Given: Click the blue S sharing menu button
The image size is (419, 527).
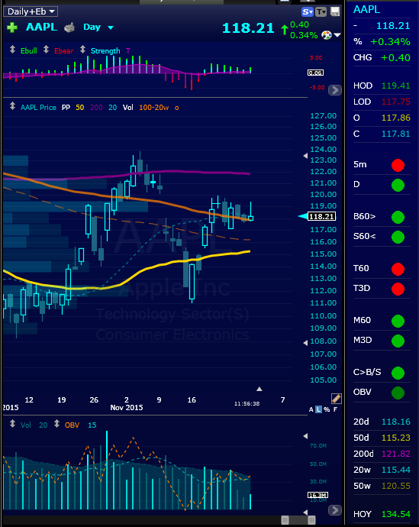Looking at the screenshot, I should point(308,12).
